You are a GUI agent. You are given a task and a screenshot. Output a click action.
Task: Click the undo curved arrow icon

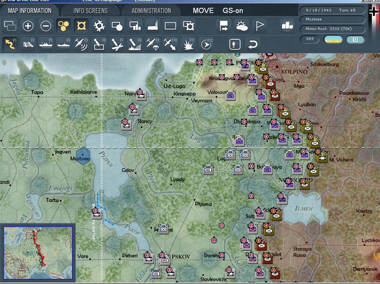(x=252, y=44)
